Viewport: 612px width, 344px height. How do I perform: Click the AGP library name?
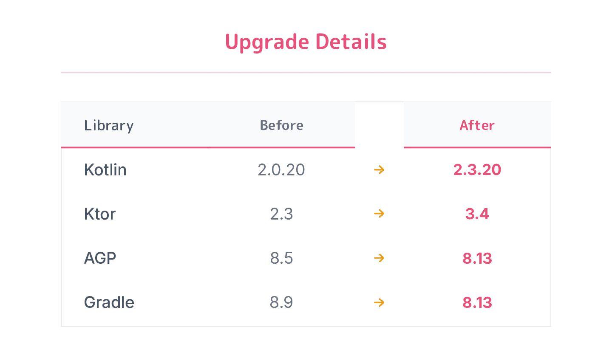[x=100, y=258]
